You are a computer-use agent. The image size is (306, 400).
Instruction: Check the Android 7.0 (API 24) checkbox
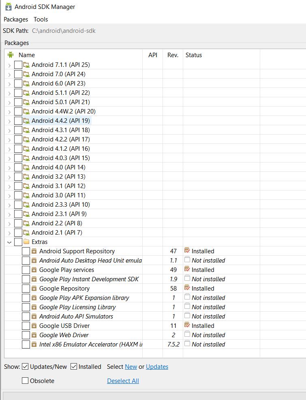click(18, 74)
